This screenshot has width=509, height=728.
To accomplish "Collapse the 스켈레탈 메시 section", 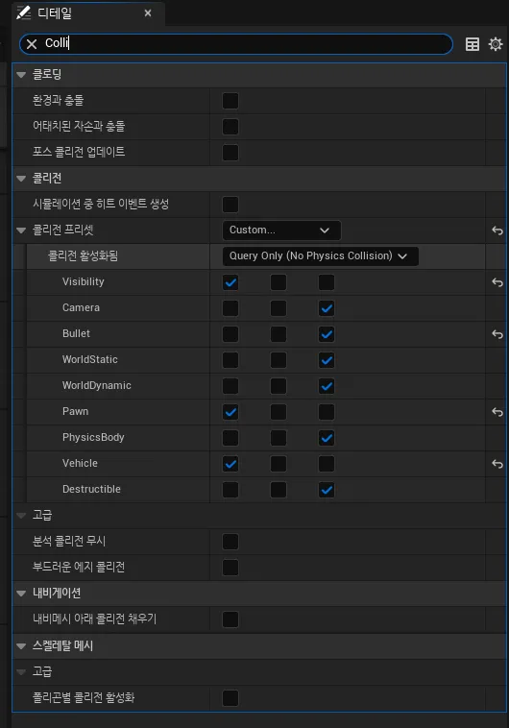I will pyautogui.click(x=21, y=646).
